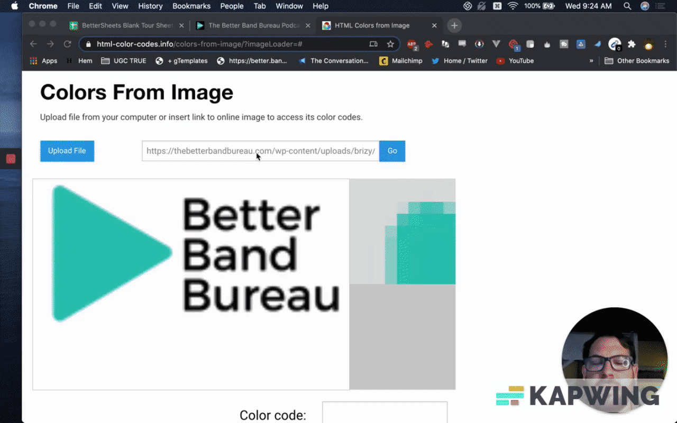Open Spotlight search magnifier icon

(x=627, y=6)
